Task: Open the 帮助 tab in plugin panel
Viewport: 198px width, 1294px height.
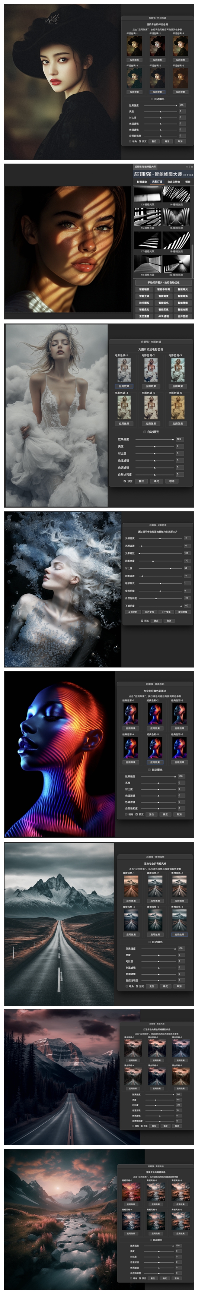Action: pyautogui.click(x=188, y=182)
